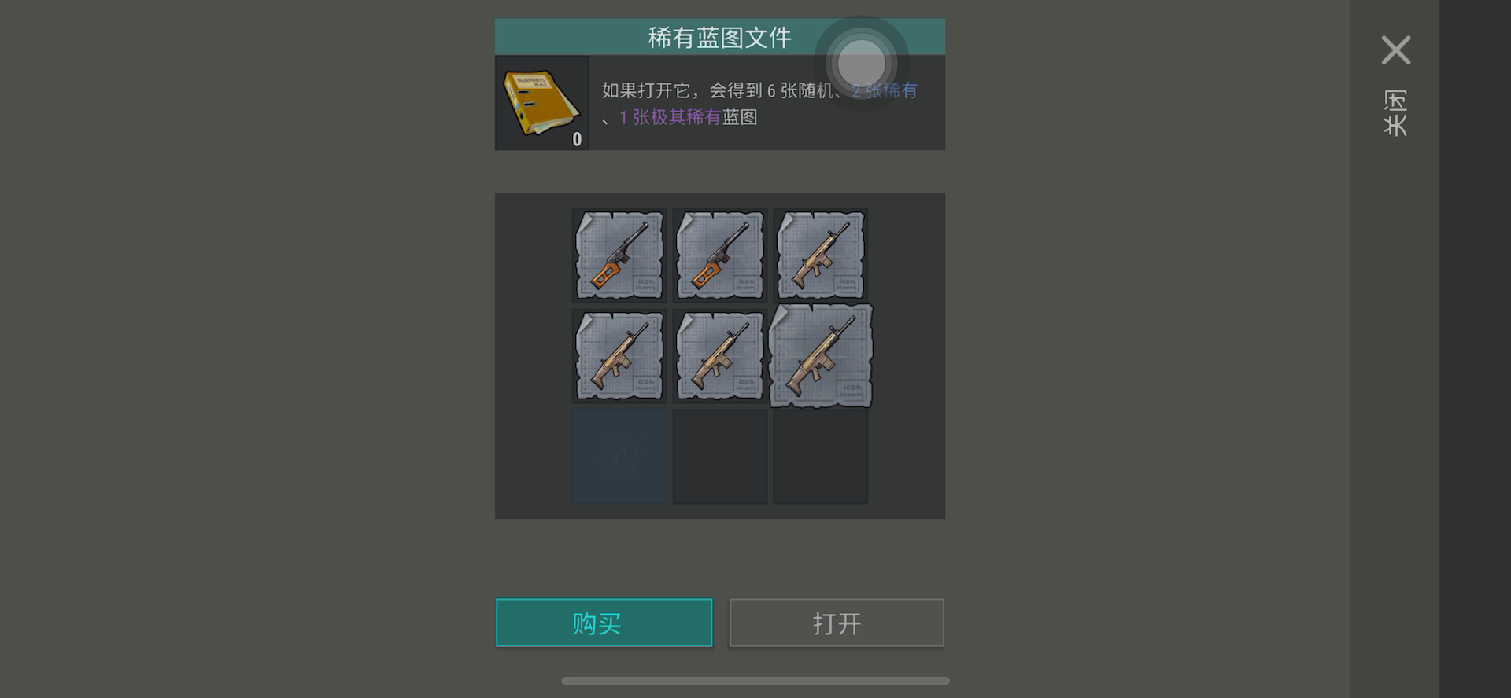Select the tan assault rifle blueprint in top row
The image size is (1511, 698).
tap(821, 255)
